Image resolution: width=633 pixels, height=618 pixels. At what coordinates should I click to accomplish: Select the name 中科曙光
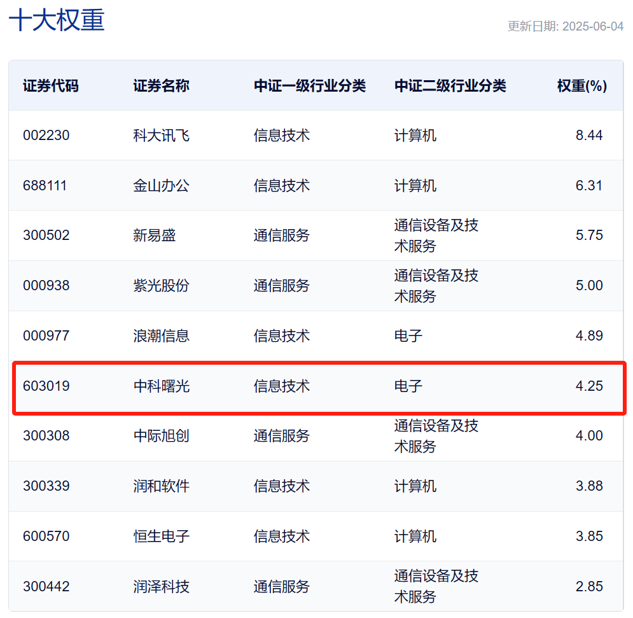click(161, 386)
